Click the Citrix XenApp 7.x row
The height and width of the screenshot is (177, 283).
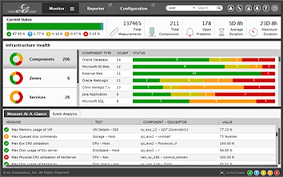coord(179,87)
